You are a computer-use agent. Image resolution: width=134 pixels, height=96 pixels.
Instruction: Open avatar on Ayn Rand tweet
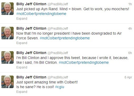click(7, 9)
